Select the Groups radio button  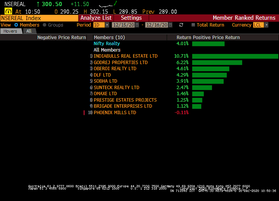pos(45,25)
